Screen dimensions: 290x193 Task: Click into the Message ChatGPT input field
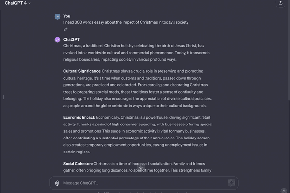140,183
